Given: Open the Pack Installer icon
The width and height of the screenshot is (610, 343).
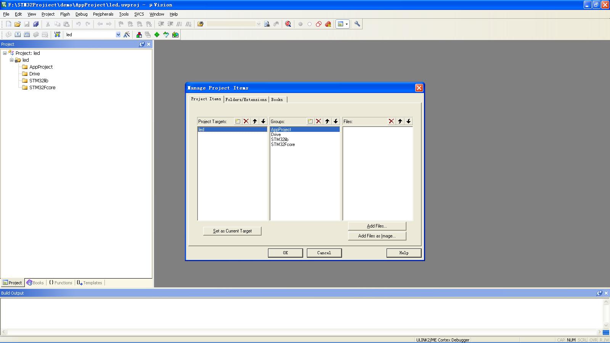Looking at the screenshot, I should tap(175, 35).
